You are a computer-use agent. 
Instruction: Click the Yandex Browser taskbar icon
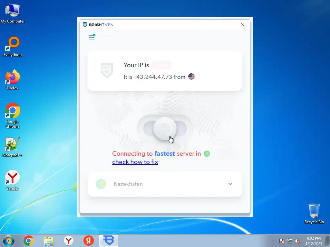[69, 241]
